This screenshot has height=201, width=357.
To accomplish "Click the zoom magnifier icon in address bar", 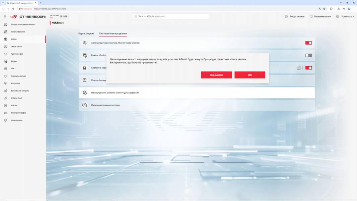I will pos(320,9).
